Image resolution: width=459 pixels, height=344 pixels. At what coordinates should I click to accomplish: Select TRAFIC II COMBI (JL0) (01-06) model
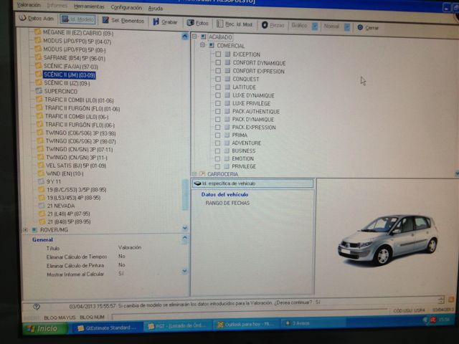[79, 100]
